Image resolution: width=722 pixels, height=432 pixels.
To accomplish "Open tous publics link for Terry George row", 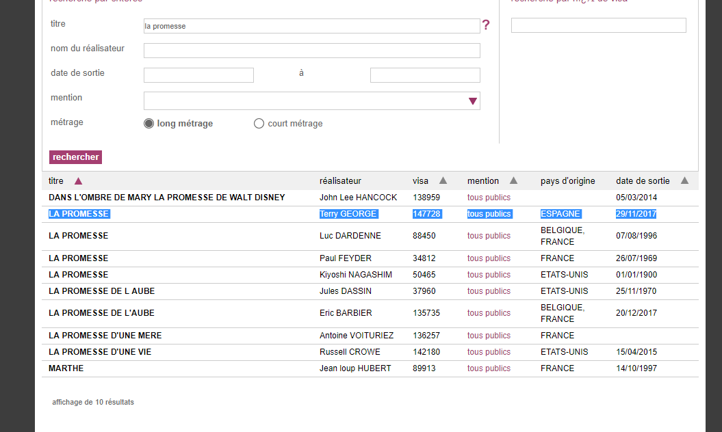I will point(489,214).
